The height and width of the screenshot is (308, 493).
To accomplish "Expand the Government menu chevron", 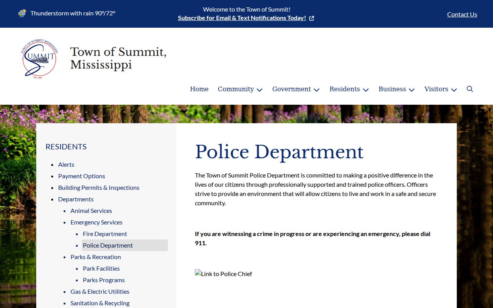I will tap(317, 90).
